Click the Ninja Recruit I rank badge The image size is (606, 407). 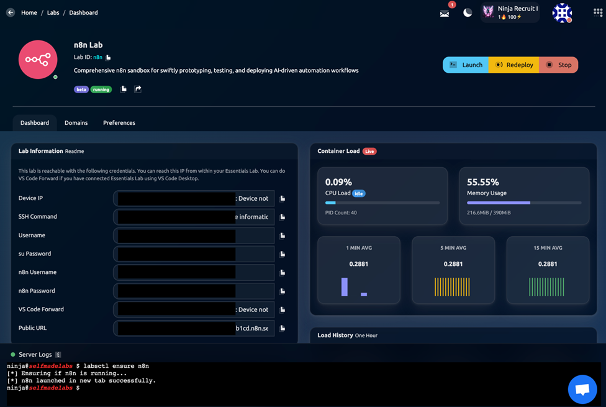pos(510,12)
